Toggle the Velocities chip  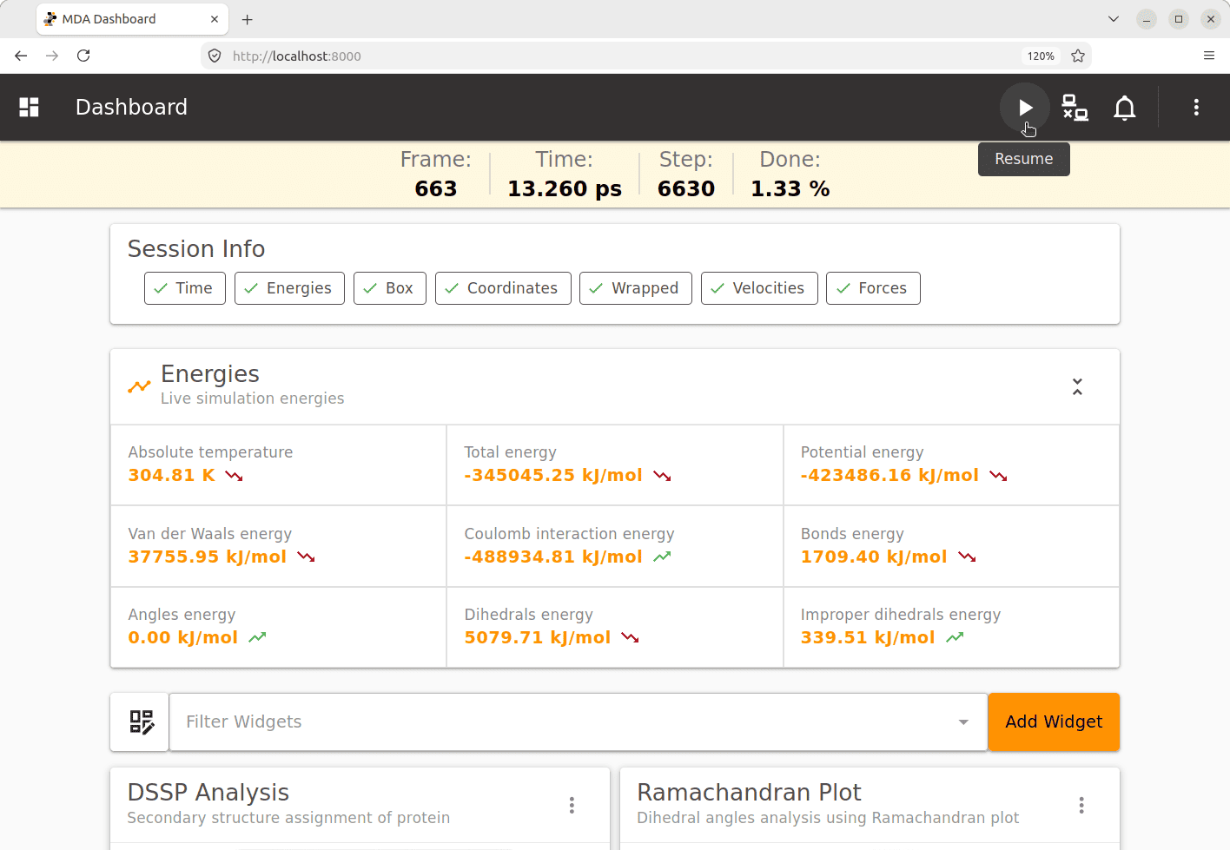(x=759, y=288)
